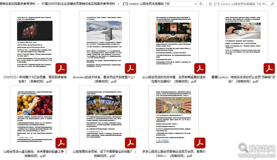
Task: Select the 【7】costco 山姆会员体系解剖 7份 breadcrumb
Action: pos(146,4)
